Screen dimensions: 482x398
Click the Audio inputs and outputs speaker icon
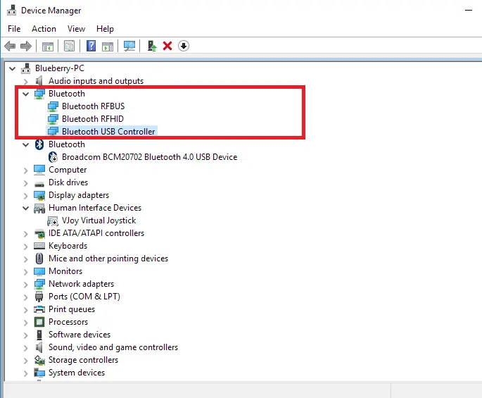click(x=39, y=80)
